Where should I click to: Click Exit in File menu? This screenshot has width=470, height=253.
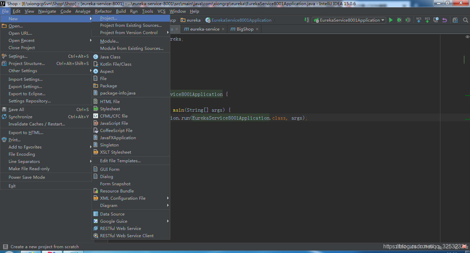point(46,186)
